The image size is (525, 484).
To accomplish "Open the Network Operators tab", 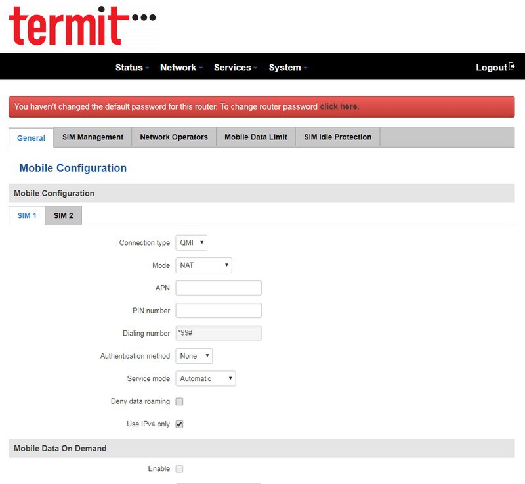I will (x=174, y=137).
